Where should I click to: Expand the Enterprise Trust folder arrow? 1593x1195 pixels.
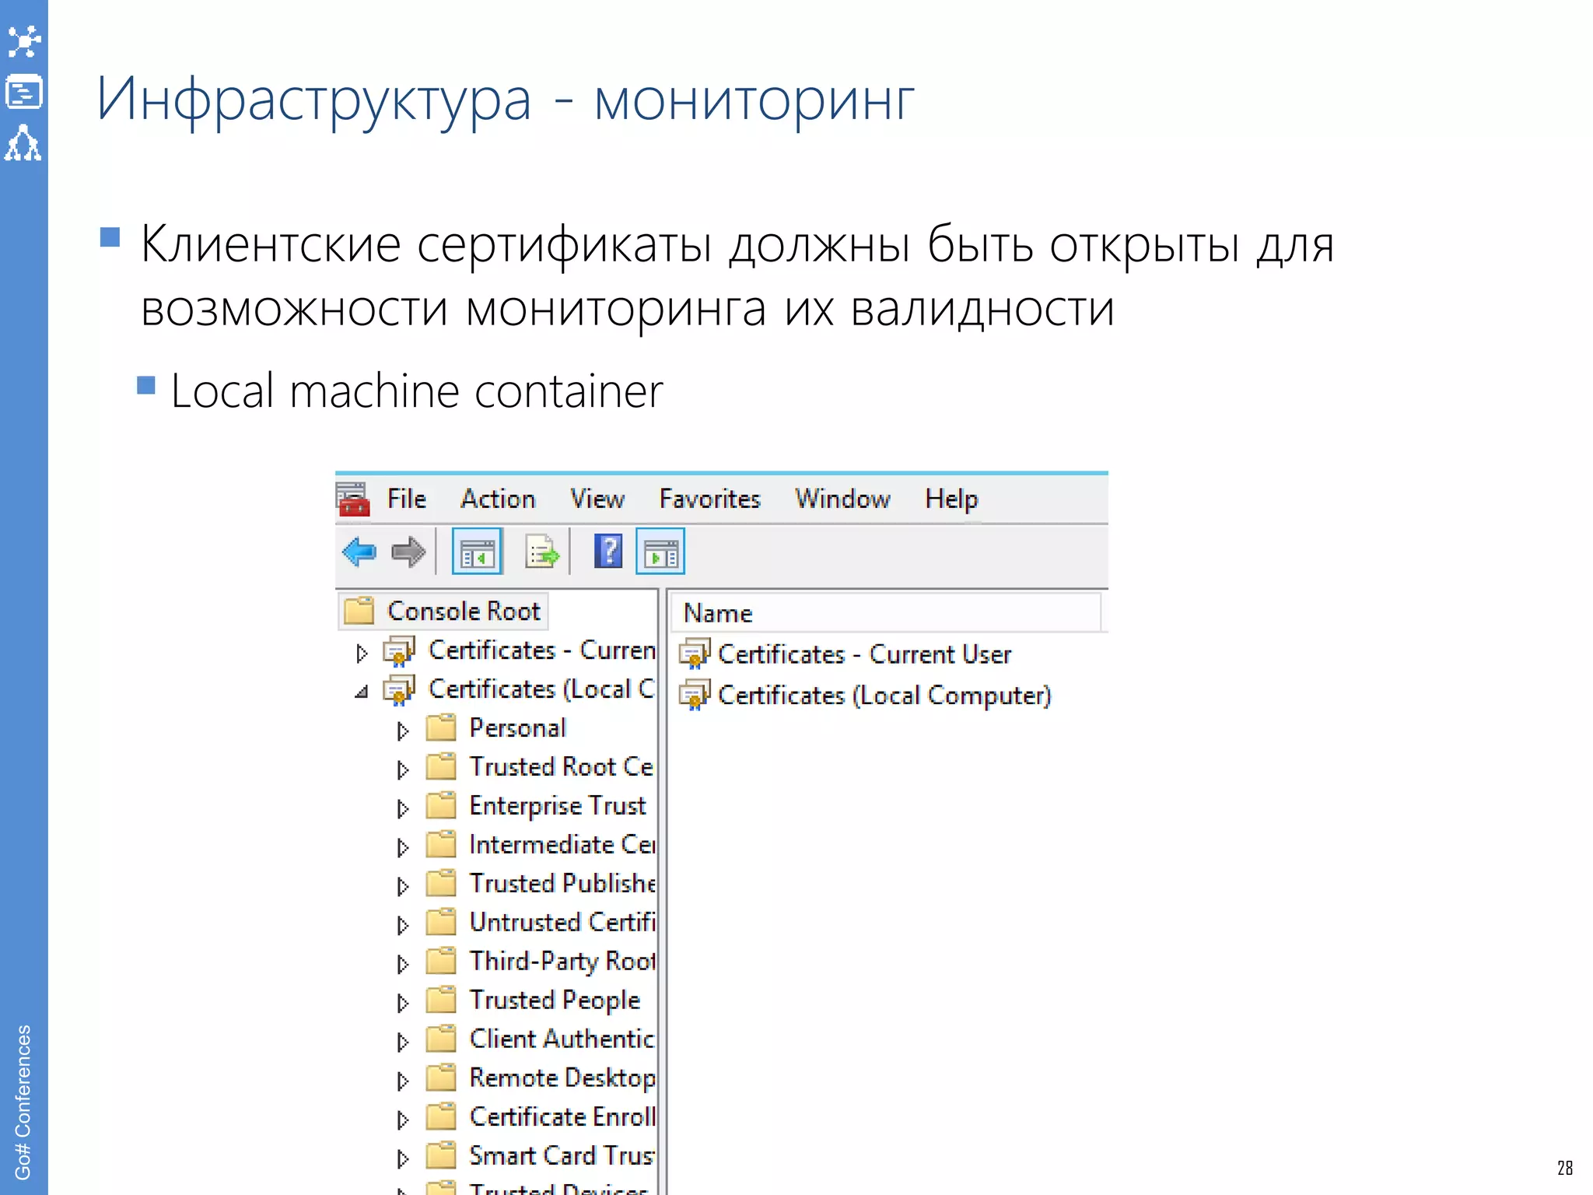(402, 808)
